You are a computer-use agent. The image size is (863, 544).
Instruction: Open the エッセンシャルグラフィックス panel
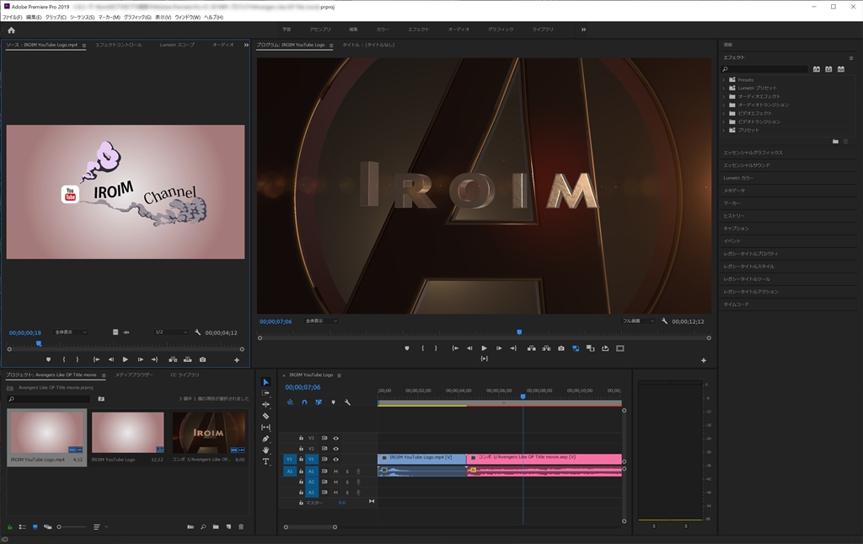pos(753,153)
